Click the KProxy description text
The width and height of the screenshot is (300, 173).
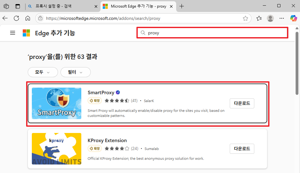(x=146, y=159)
